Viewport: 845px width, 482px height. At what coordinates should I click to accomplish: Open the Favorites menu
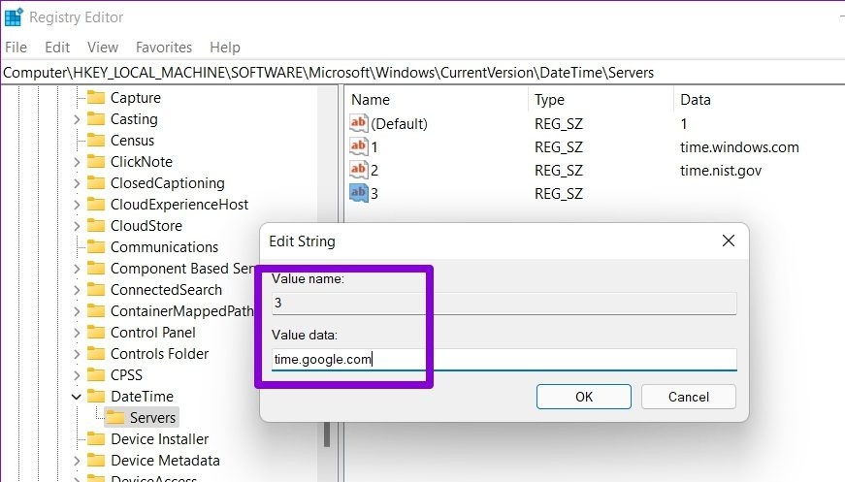click(x=164, y=48)
